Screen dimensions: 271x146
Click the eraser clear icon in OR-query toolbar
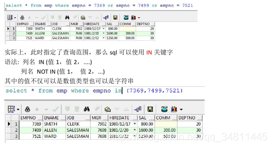coord(75,17)
